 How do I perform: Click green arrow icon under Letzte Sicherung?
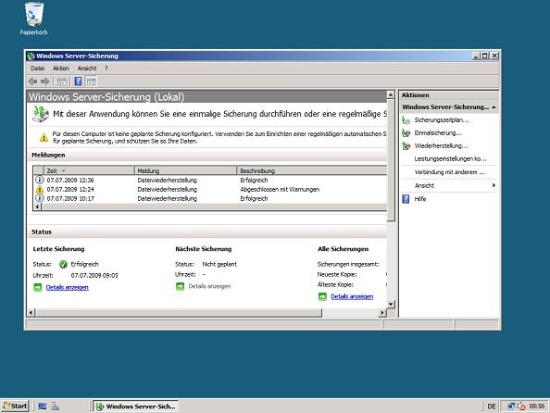[x=38, y=287]
